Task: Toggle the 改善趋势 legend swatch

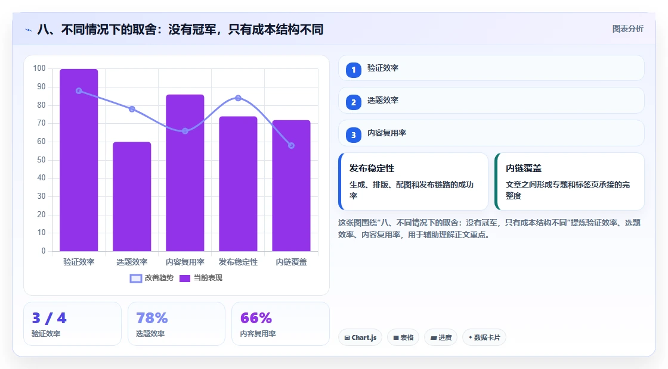Action: tap(135, 279)
